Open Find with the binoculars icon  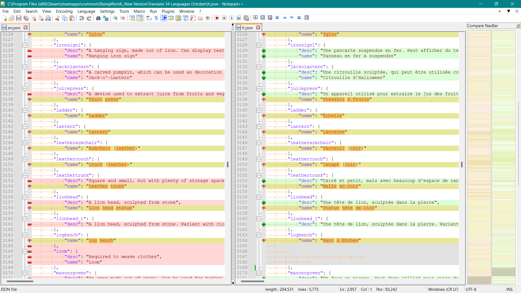tap(98, 18)
